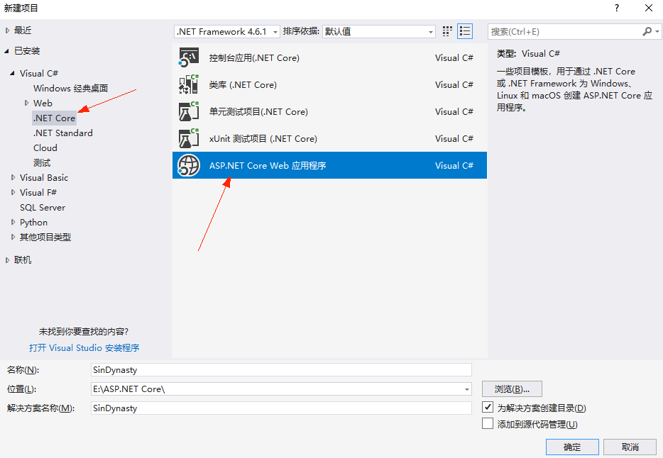Click the search magnifier icon
This screenshot has width=663, height=458.
coord(647,31)
